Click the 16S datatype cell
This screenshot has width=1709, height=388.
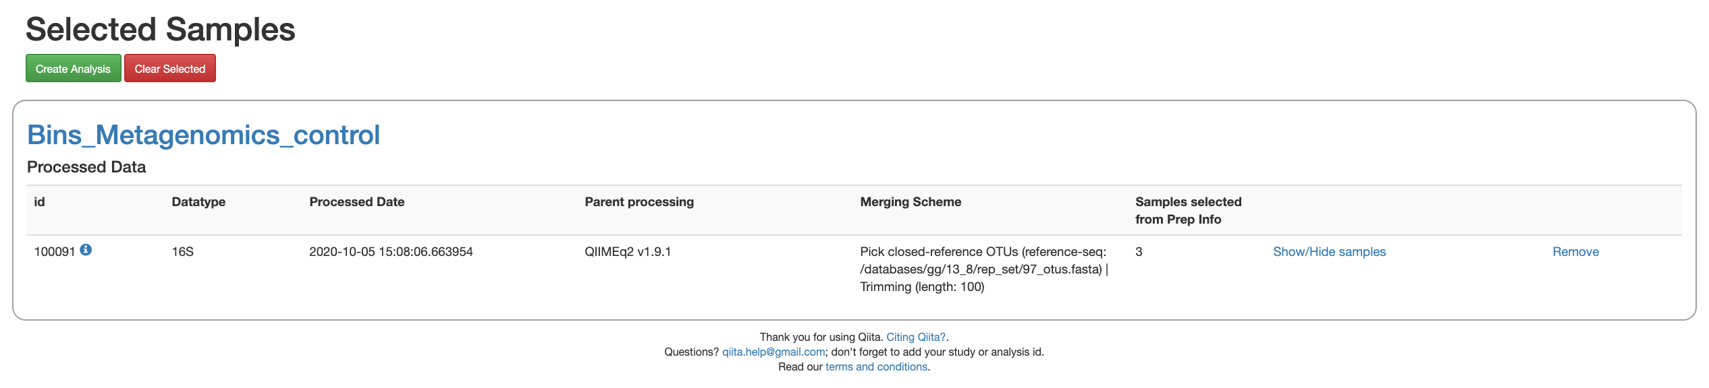point(182,252)
